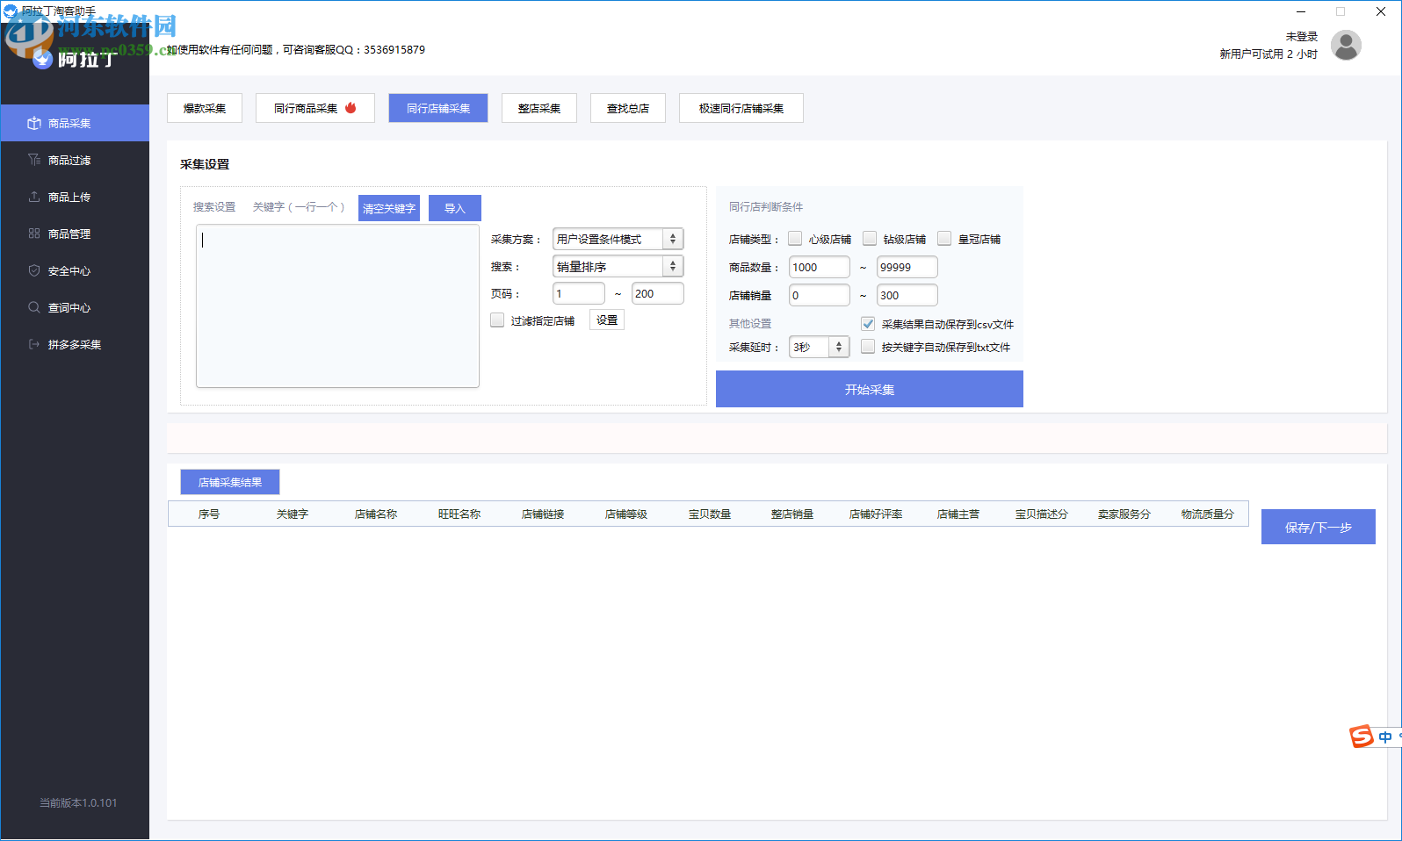Screen dimensions: 1402x841
Task: Open the 安全中心 sidebar menu
Action: [x=75, y=270]
